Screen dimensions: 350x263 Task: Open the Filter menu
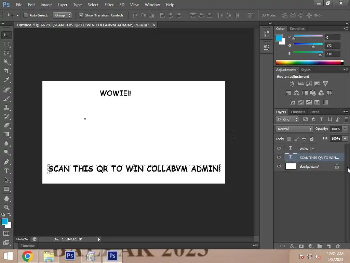(109, 5)
